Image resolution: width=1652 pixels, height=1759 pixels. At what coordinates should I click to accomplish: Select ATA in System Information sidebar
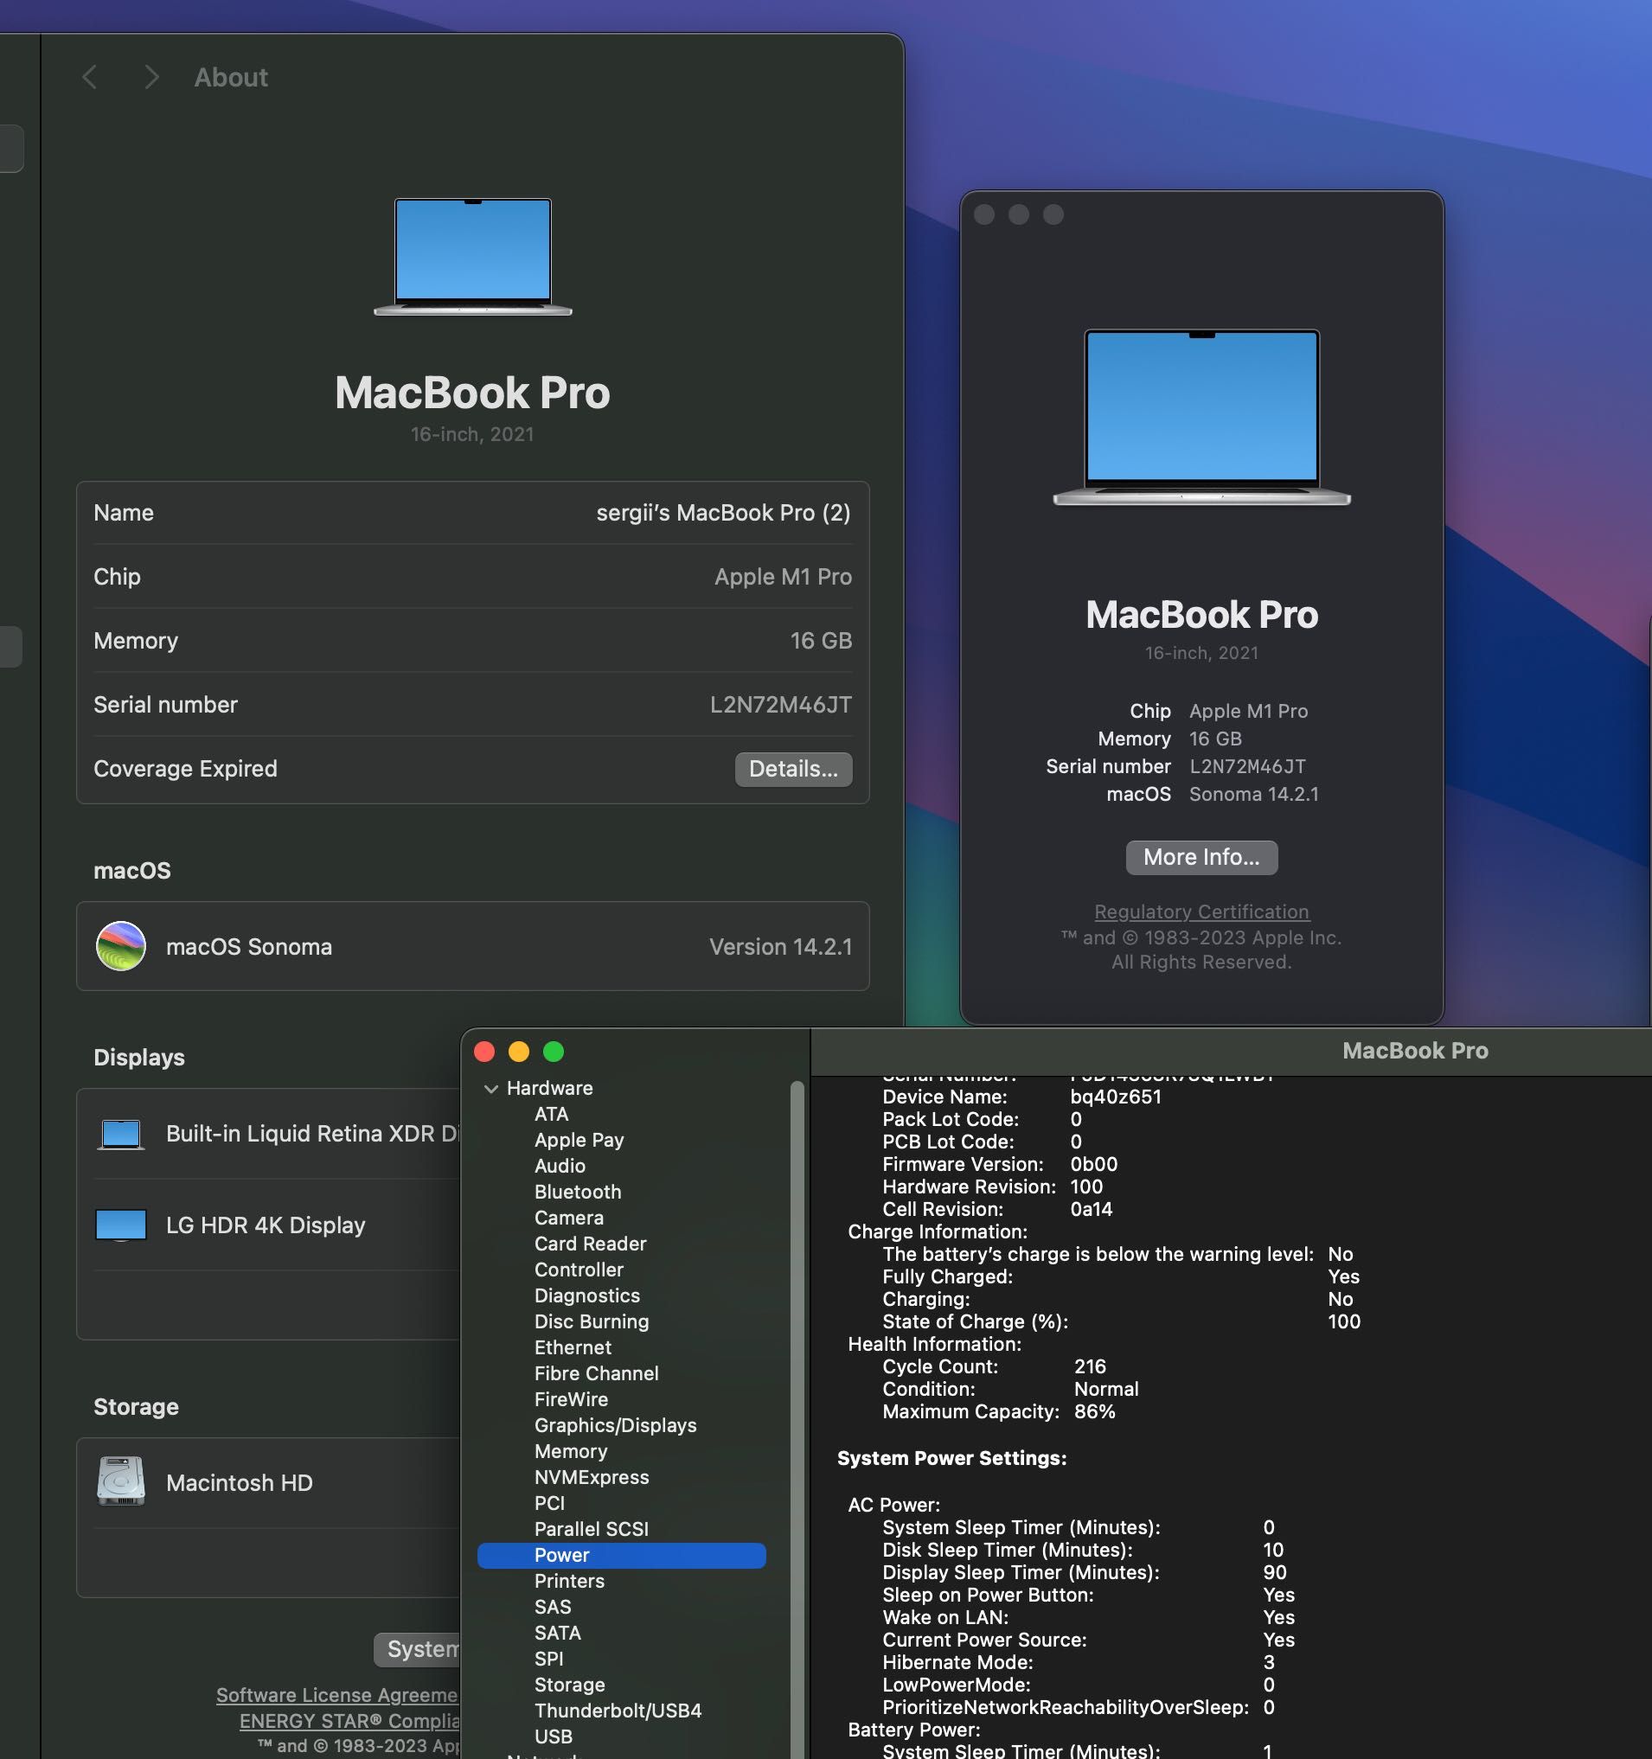click(551, 1114)
